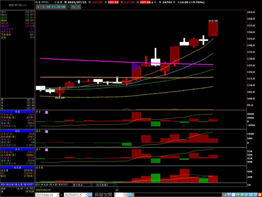The height and width of the screenshot is (197, 262).
Task: Click the 101.50 low price label on chart
Action: pos(59,98)
